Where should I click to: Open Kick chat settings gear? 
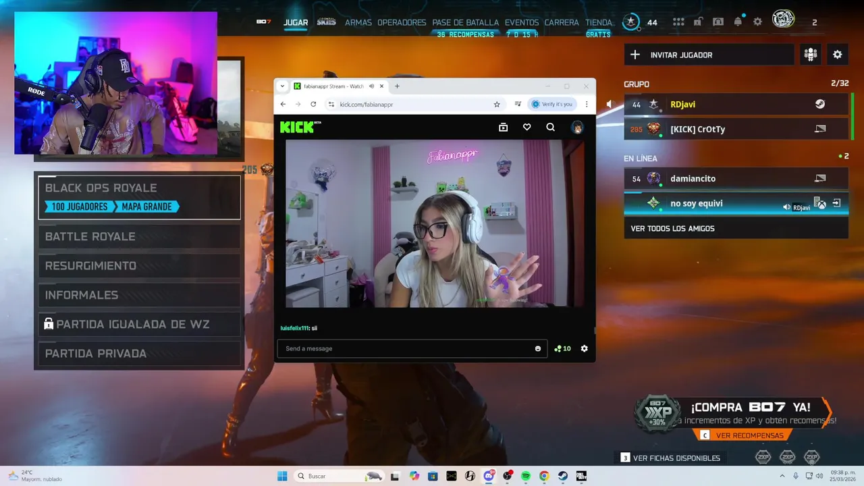(x=585, y=348)
